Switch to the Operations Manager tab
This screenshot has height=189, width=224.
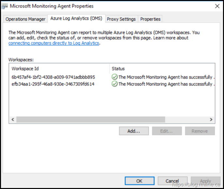[x=25, y=19]
